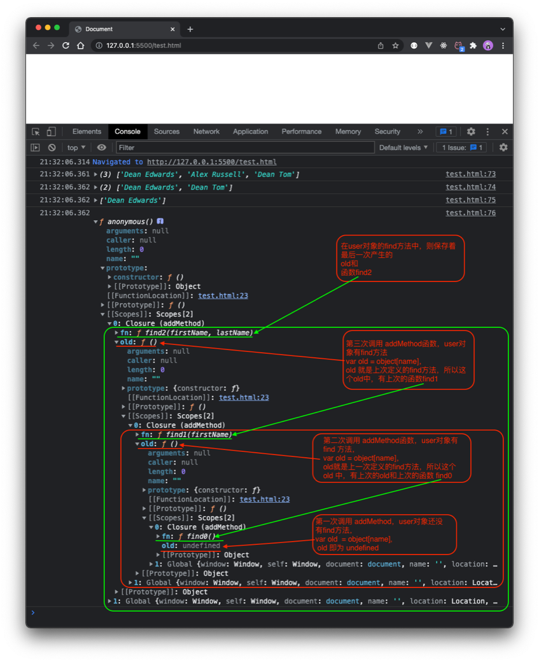Screen dimensions: 539x662
Task: Click the browser forward arrow
Action: (51, 46)
